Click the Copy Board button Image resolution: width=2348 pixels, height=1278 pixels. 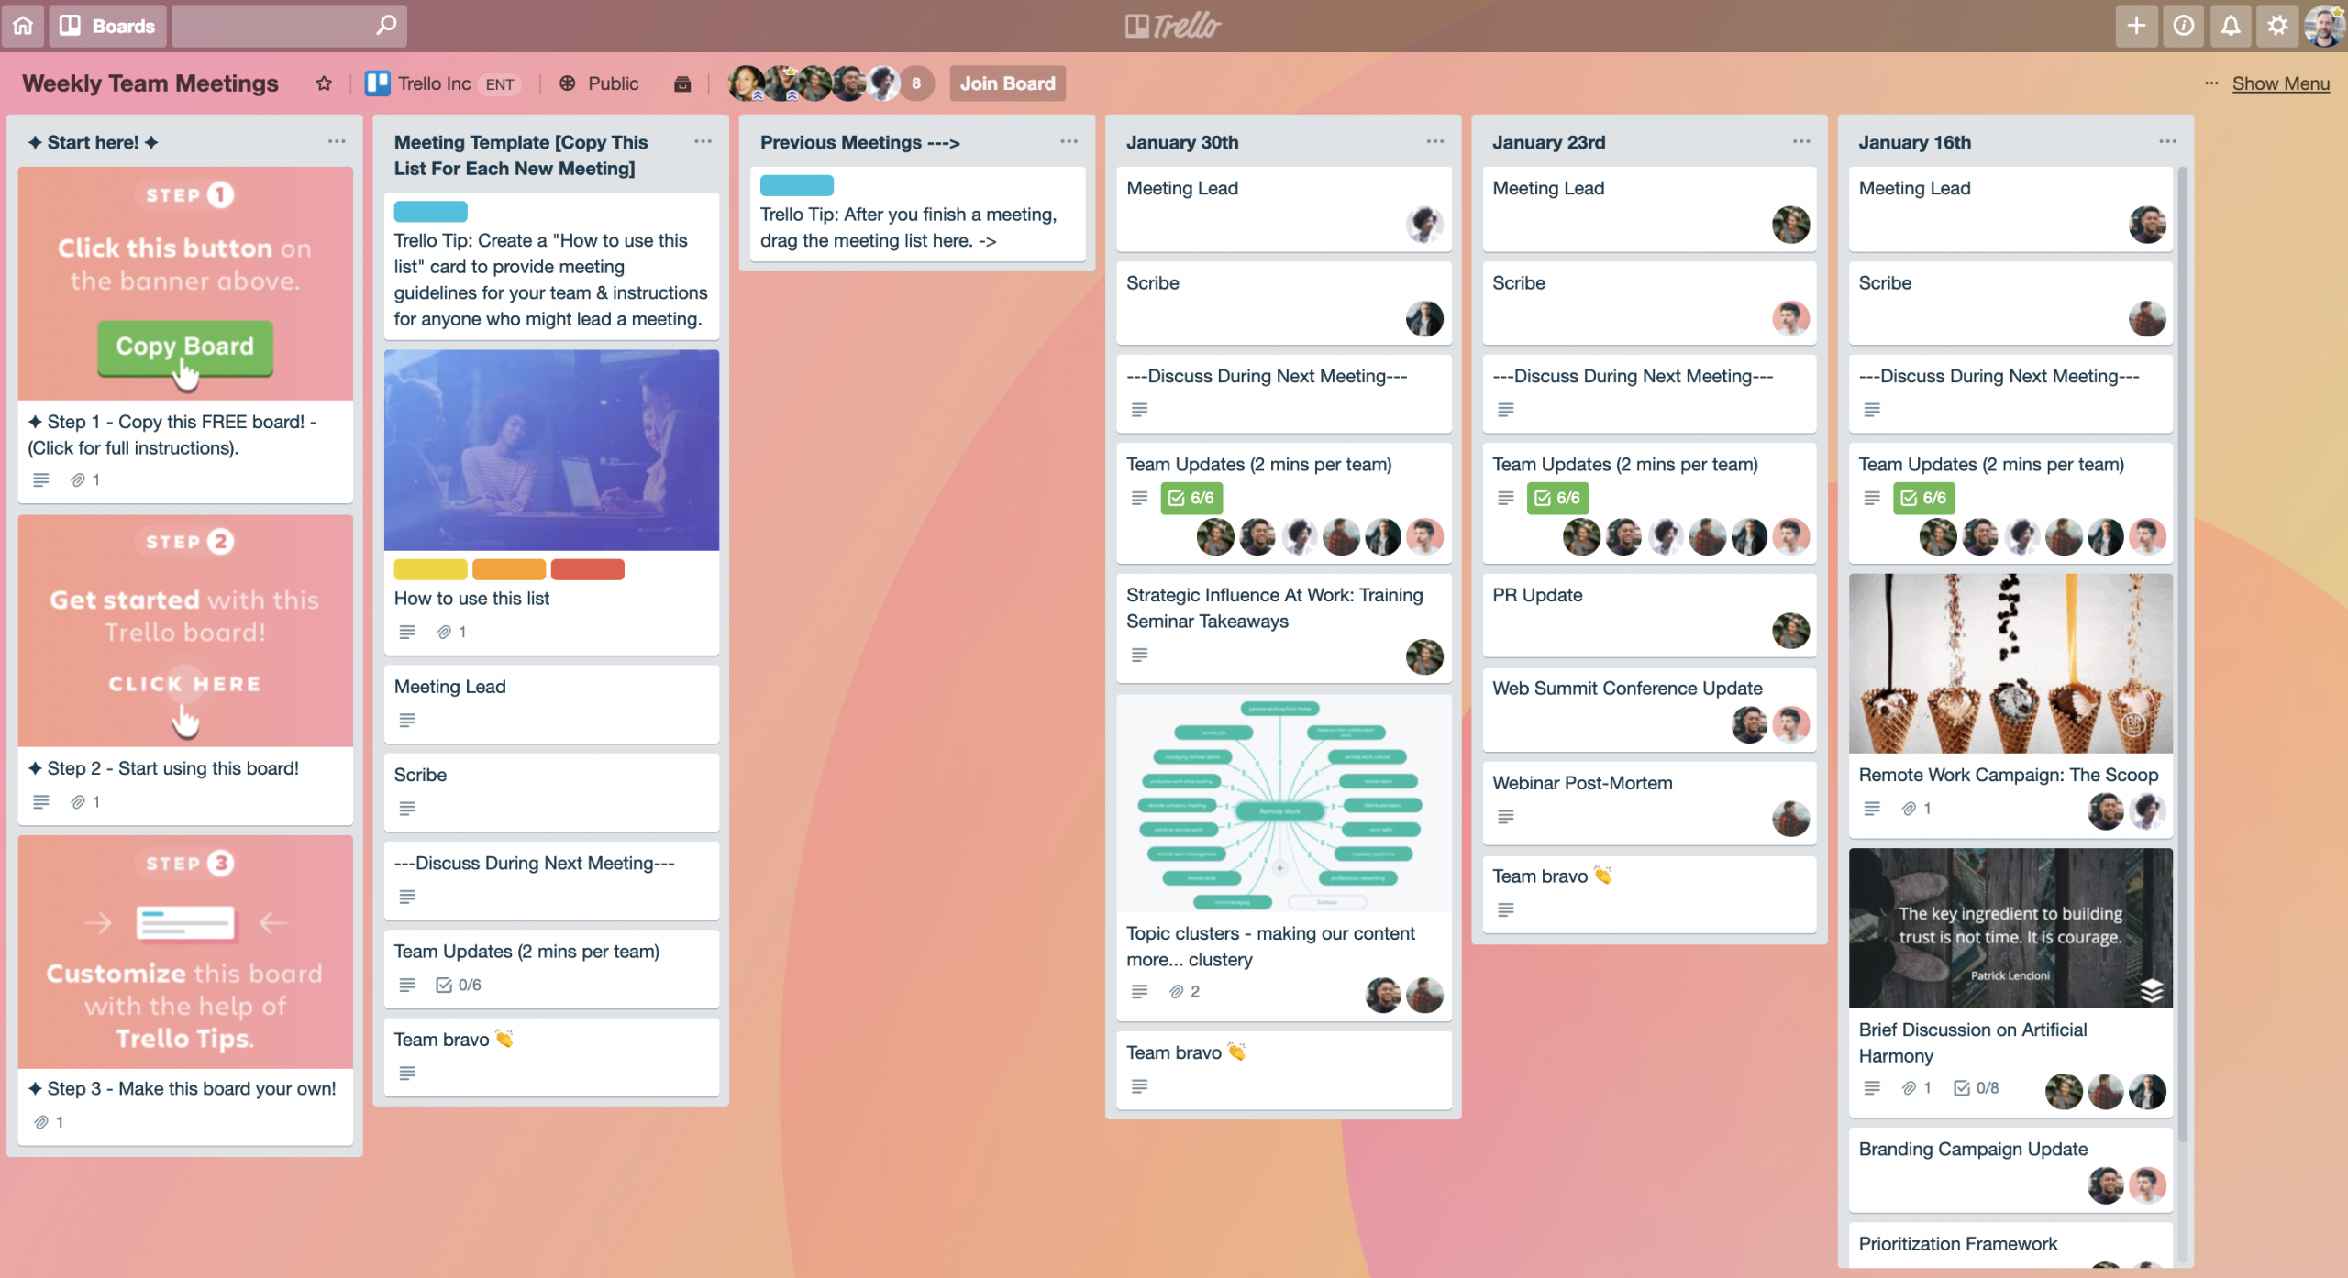point(184,345)
